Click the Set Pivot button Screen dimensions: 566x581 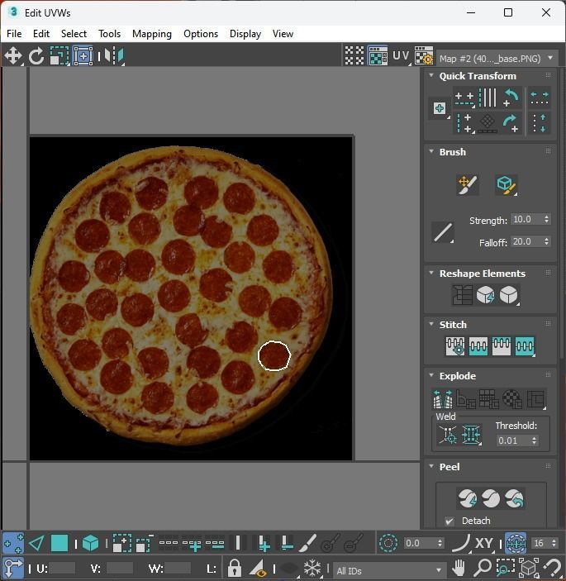pyautogui.click(x=440, y=108)
